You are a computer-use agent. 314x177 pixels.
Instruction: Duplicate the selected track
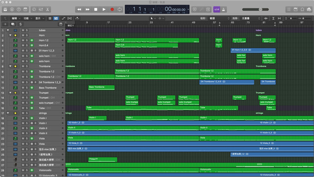[x=13, y=24]
